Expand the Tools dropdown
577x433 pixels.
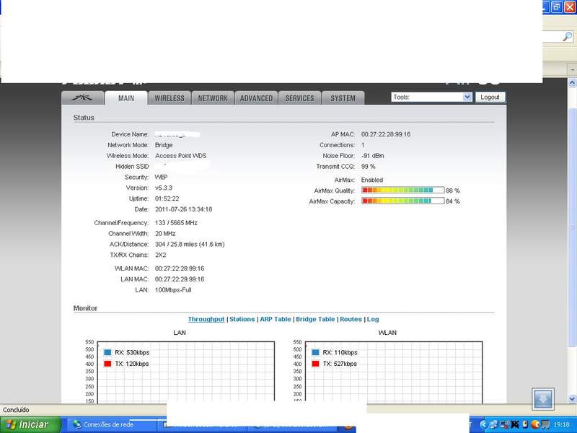pyautogui.click(x=431, y=97)
